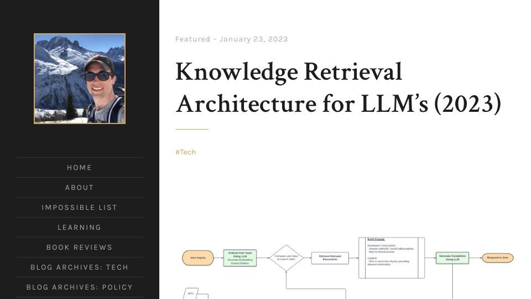
Task: Click the User Inquiry node in the diagram
Action: tap(198, 257)
